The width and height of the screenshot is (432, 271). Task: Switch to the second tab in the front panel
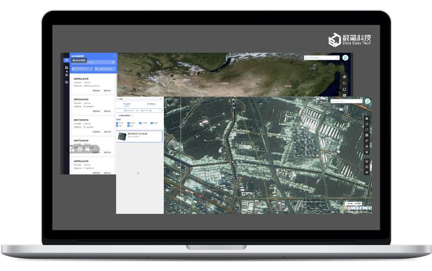[x=151, y=104]
